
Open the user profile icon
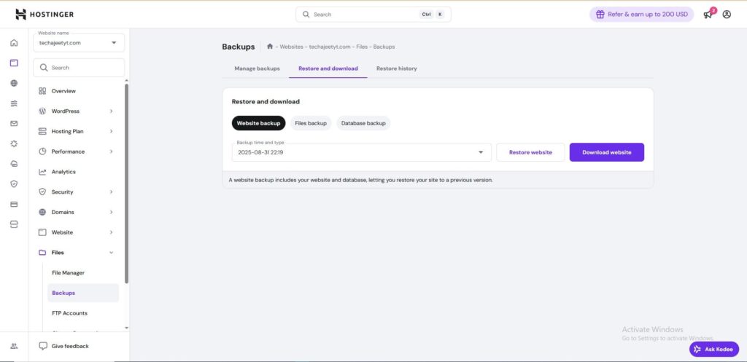[727, 15]
